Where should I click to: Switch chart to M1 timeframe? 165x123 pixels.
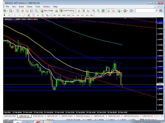pyautogui.click(x=55, y=15)
